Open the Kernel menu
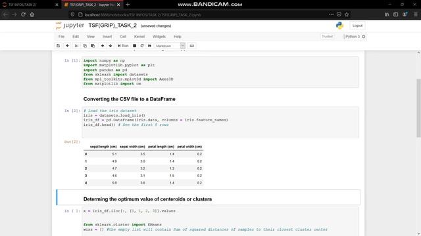This screenshot has width=421, height=236. click(139, 37)
